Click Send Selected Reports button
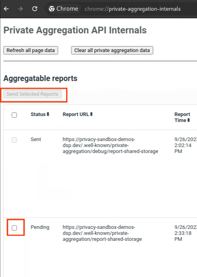The image size is (197, 277). coord(33,94)
